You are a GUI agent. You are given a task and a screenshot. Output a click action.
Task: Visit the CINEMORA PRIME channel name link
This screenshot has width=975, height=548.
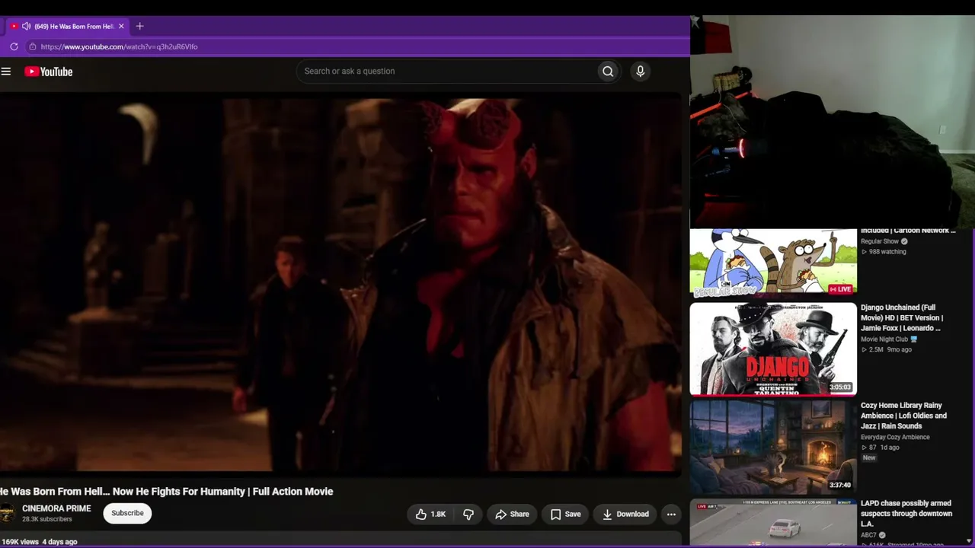(56, 508)
